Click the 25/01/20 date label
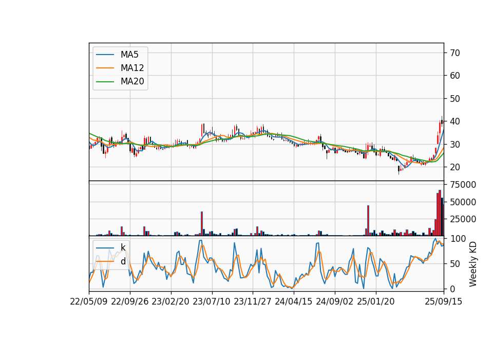 click(376, 301)
